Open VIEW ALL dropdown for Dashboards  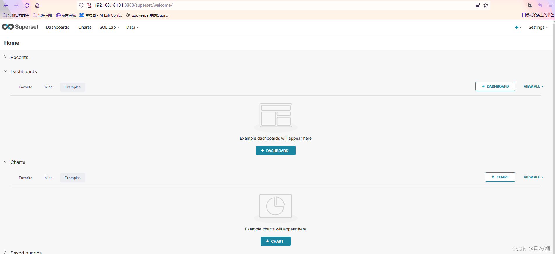(533, 87)
